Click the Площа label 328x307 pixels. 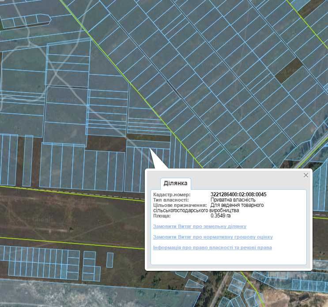coord(162,216)
